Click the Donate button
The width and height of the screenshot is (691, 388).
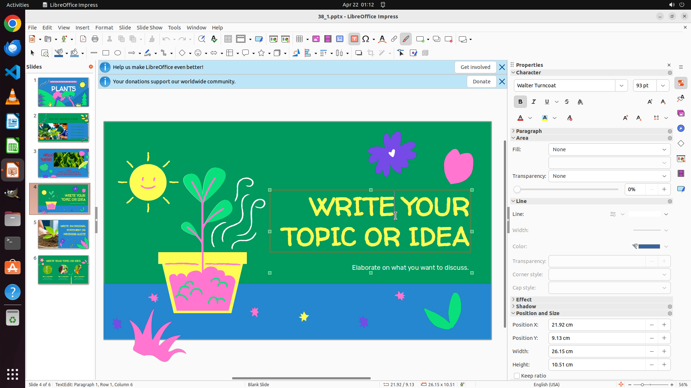[x=481, y=82]
